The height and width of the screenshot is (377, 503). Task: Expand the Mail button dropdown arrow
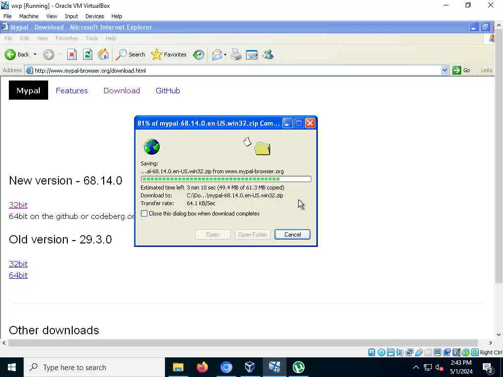pyautogui.click(x=225, y=55)
